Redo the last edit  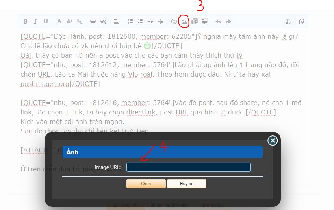coord(228,21)
